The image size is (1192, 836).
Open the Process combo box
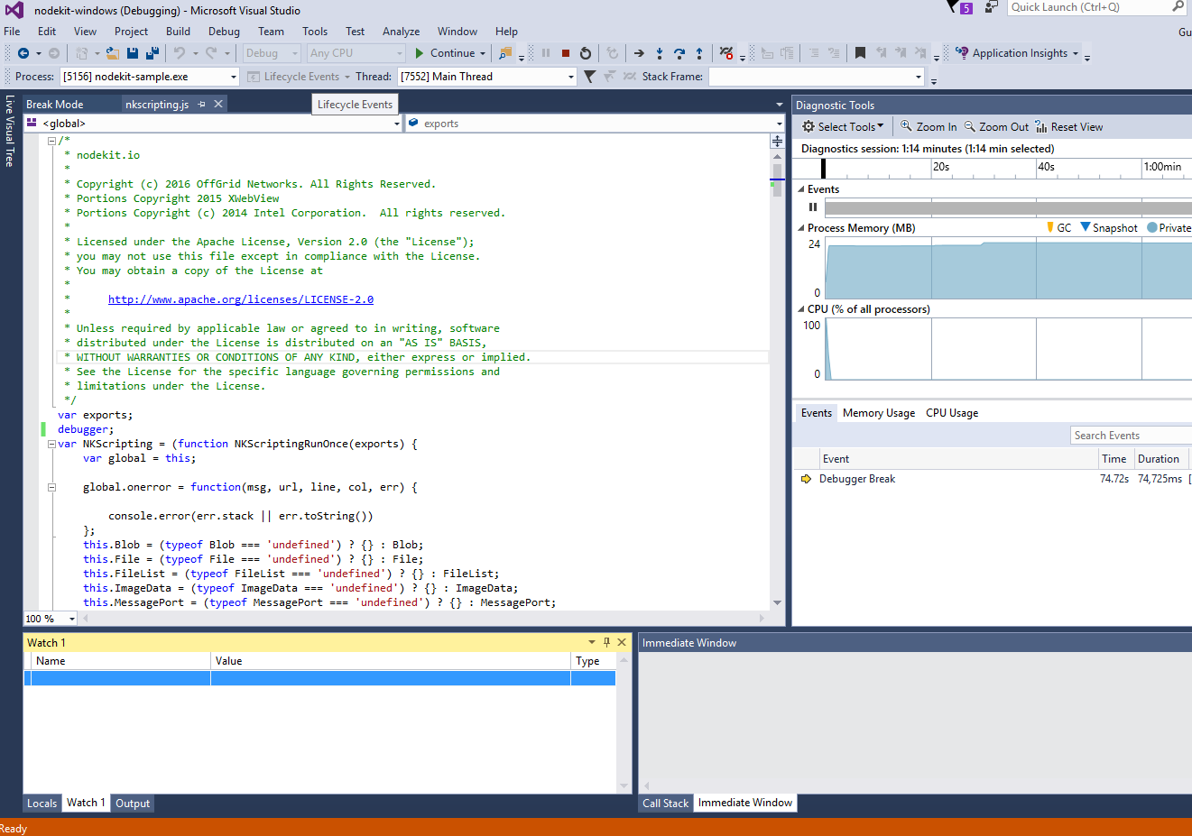click(x=150, y=77)
